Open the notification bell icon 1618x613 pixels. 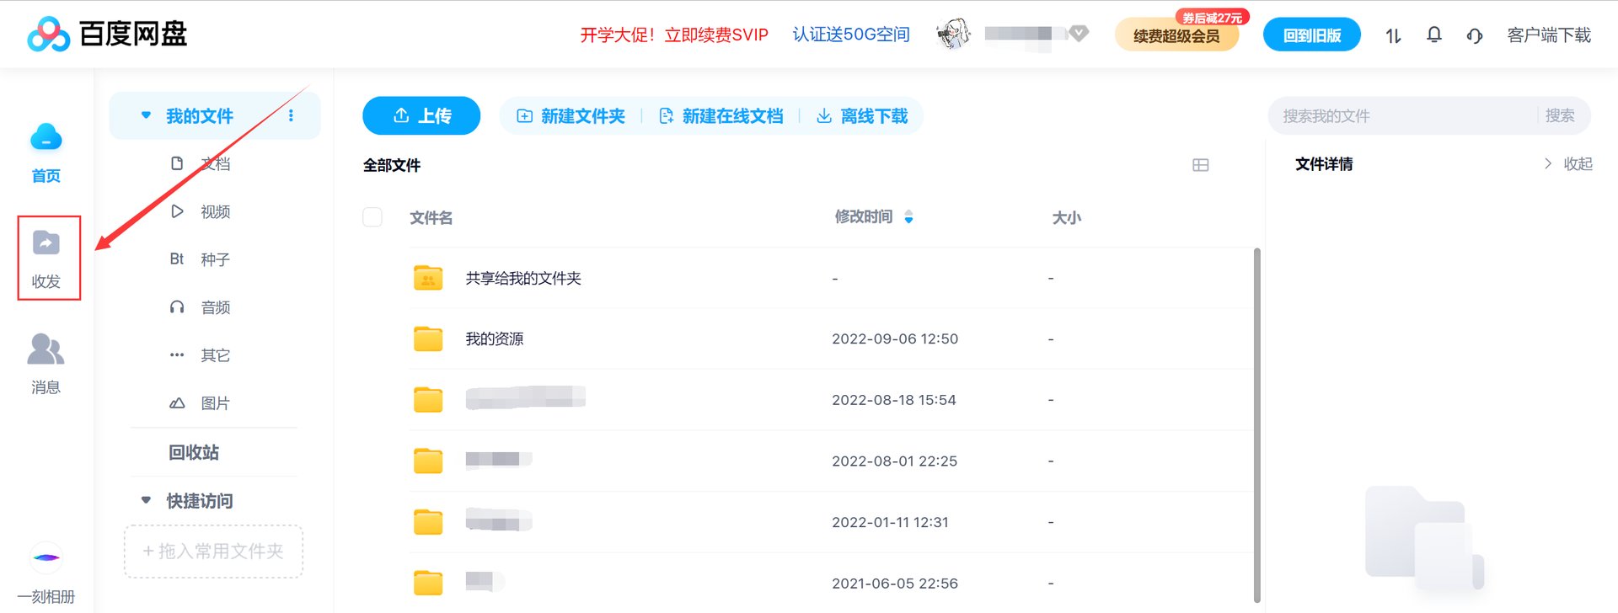(x=1433, y=35)
